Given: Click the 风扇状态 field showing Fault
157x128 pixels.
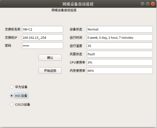Looking at the screenshot, I should [120, 54].
